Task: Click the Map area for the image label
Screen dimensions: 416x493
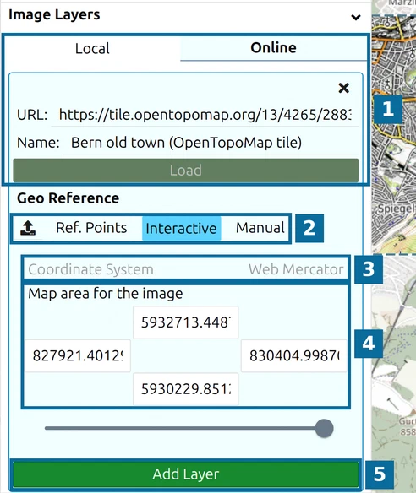Action: click(x=106, y=293)
